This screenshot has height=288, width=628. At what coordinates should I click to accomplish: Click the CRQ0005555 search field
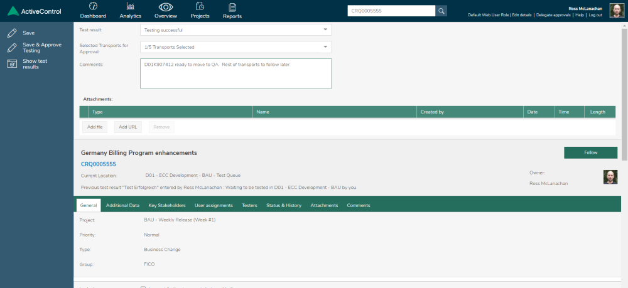[391, 11]
